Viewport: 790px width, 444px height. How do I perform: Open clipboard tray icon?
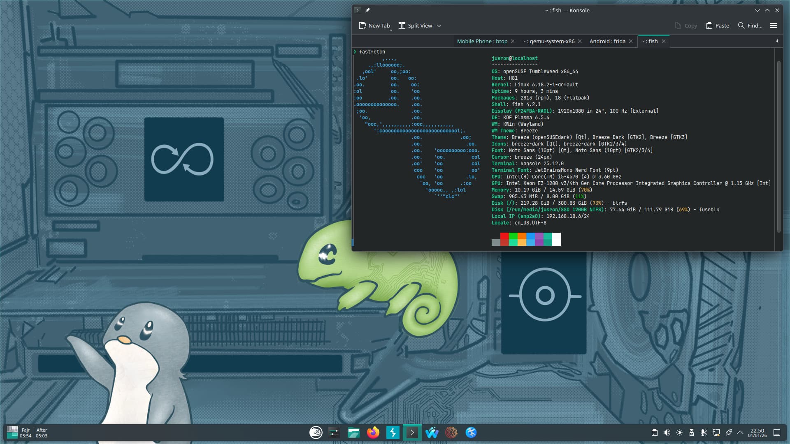[x=654, y=432]
